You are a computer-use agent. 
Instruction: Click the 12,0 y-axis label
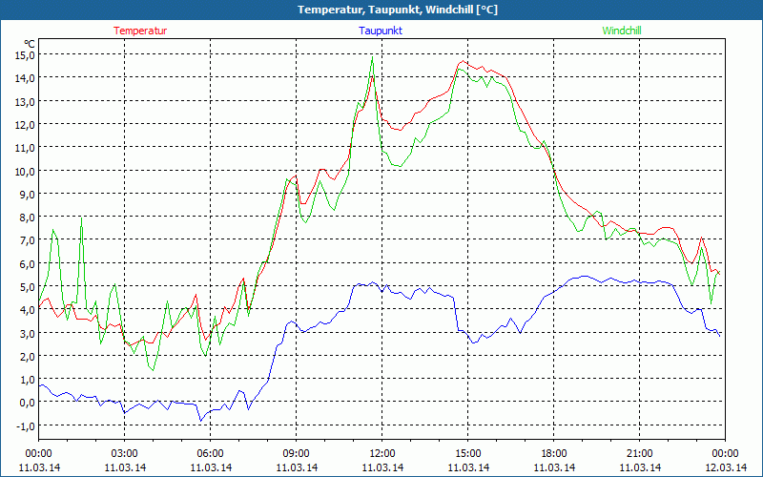(x=25, y=124)
